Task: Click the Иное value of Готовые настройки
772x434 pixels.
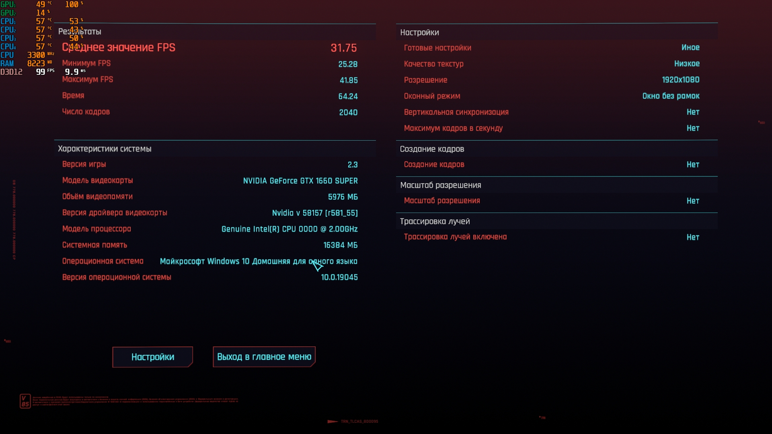Action: (x=690, y=47)
